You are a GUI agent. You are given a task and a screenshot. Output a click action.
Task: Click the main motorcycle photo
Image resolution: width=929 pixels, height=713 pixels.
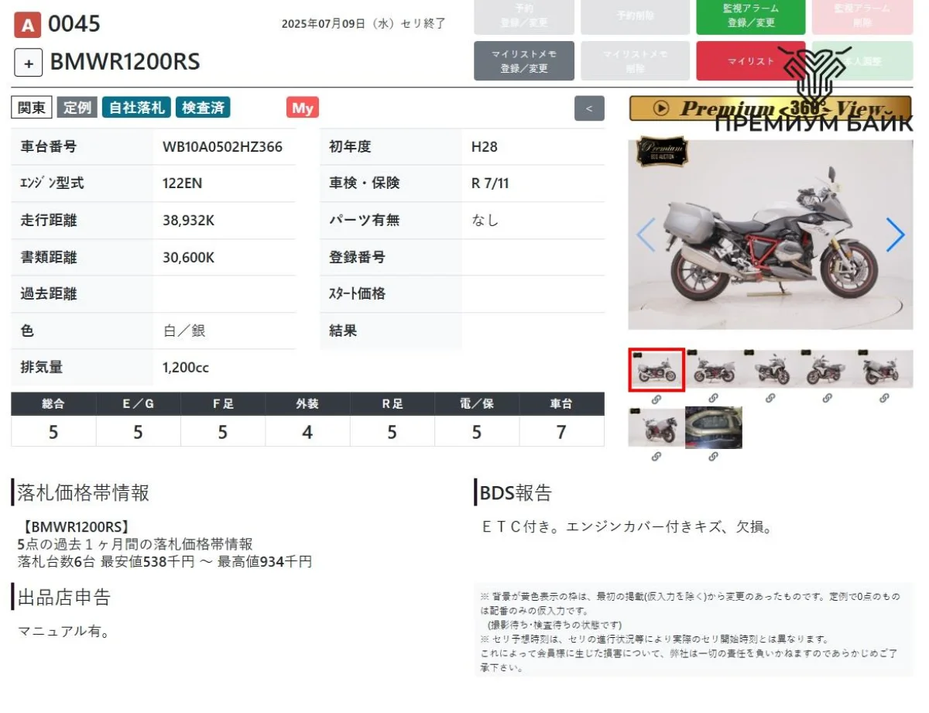[x=770, y=235]
